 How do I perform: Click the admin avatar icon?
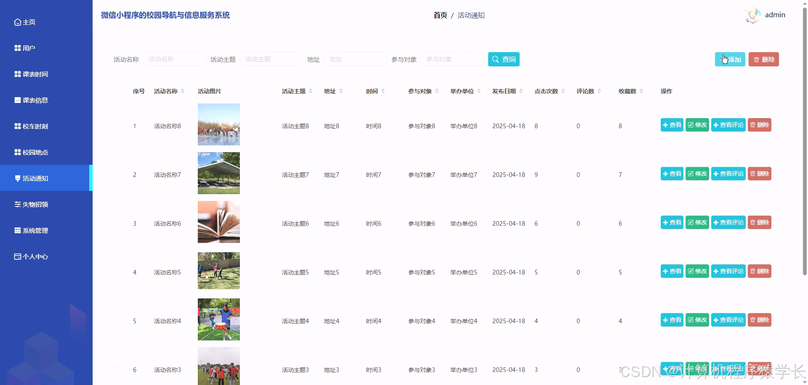pos(752,15)
